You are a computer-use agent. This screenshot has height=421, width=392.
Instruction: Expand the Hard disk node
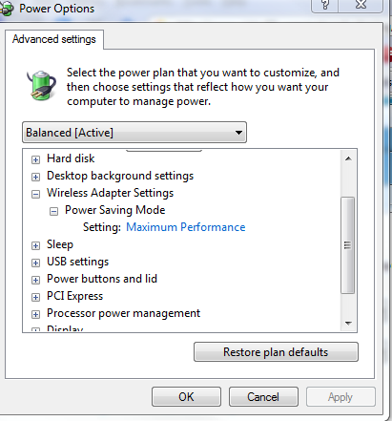click(x=35, y=159)
